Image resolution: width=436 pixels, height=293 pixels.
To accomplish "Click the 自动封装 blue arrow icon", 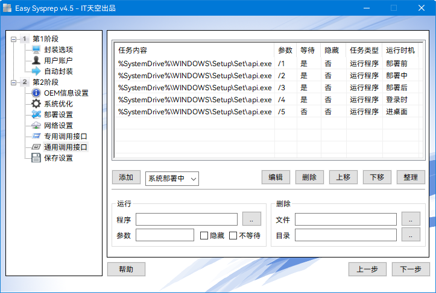I will tap(36, 72).
